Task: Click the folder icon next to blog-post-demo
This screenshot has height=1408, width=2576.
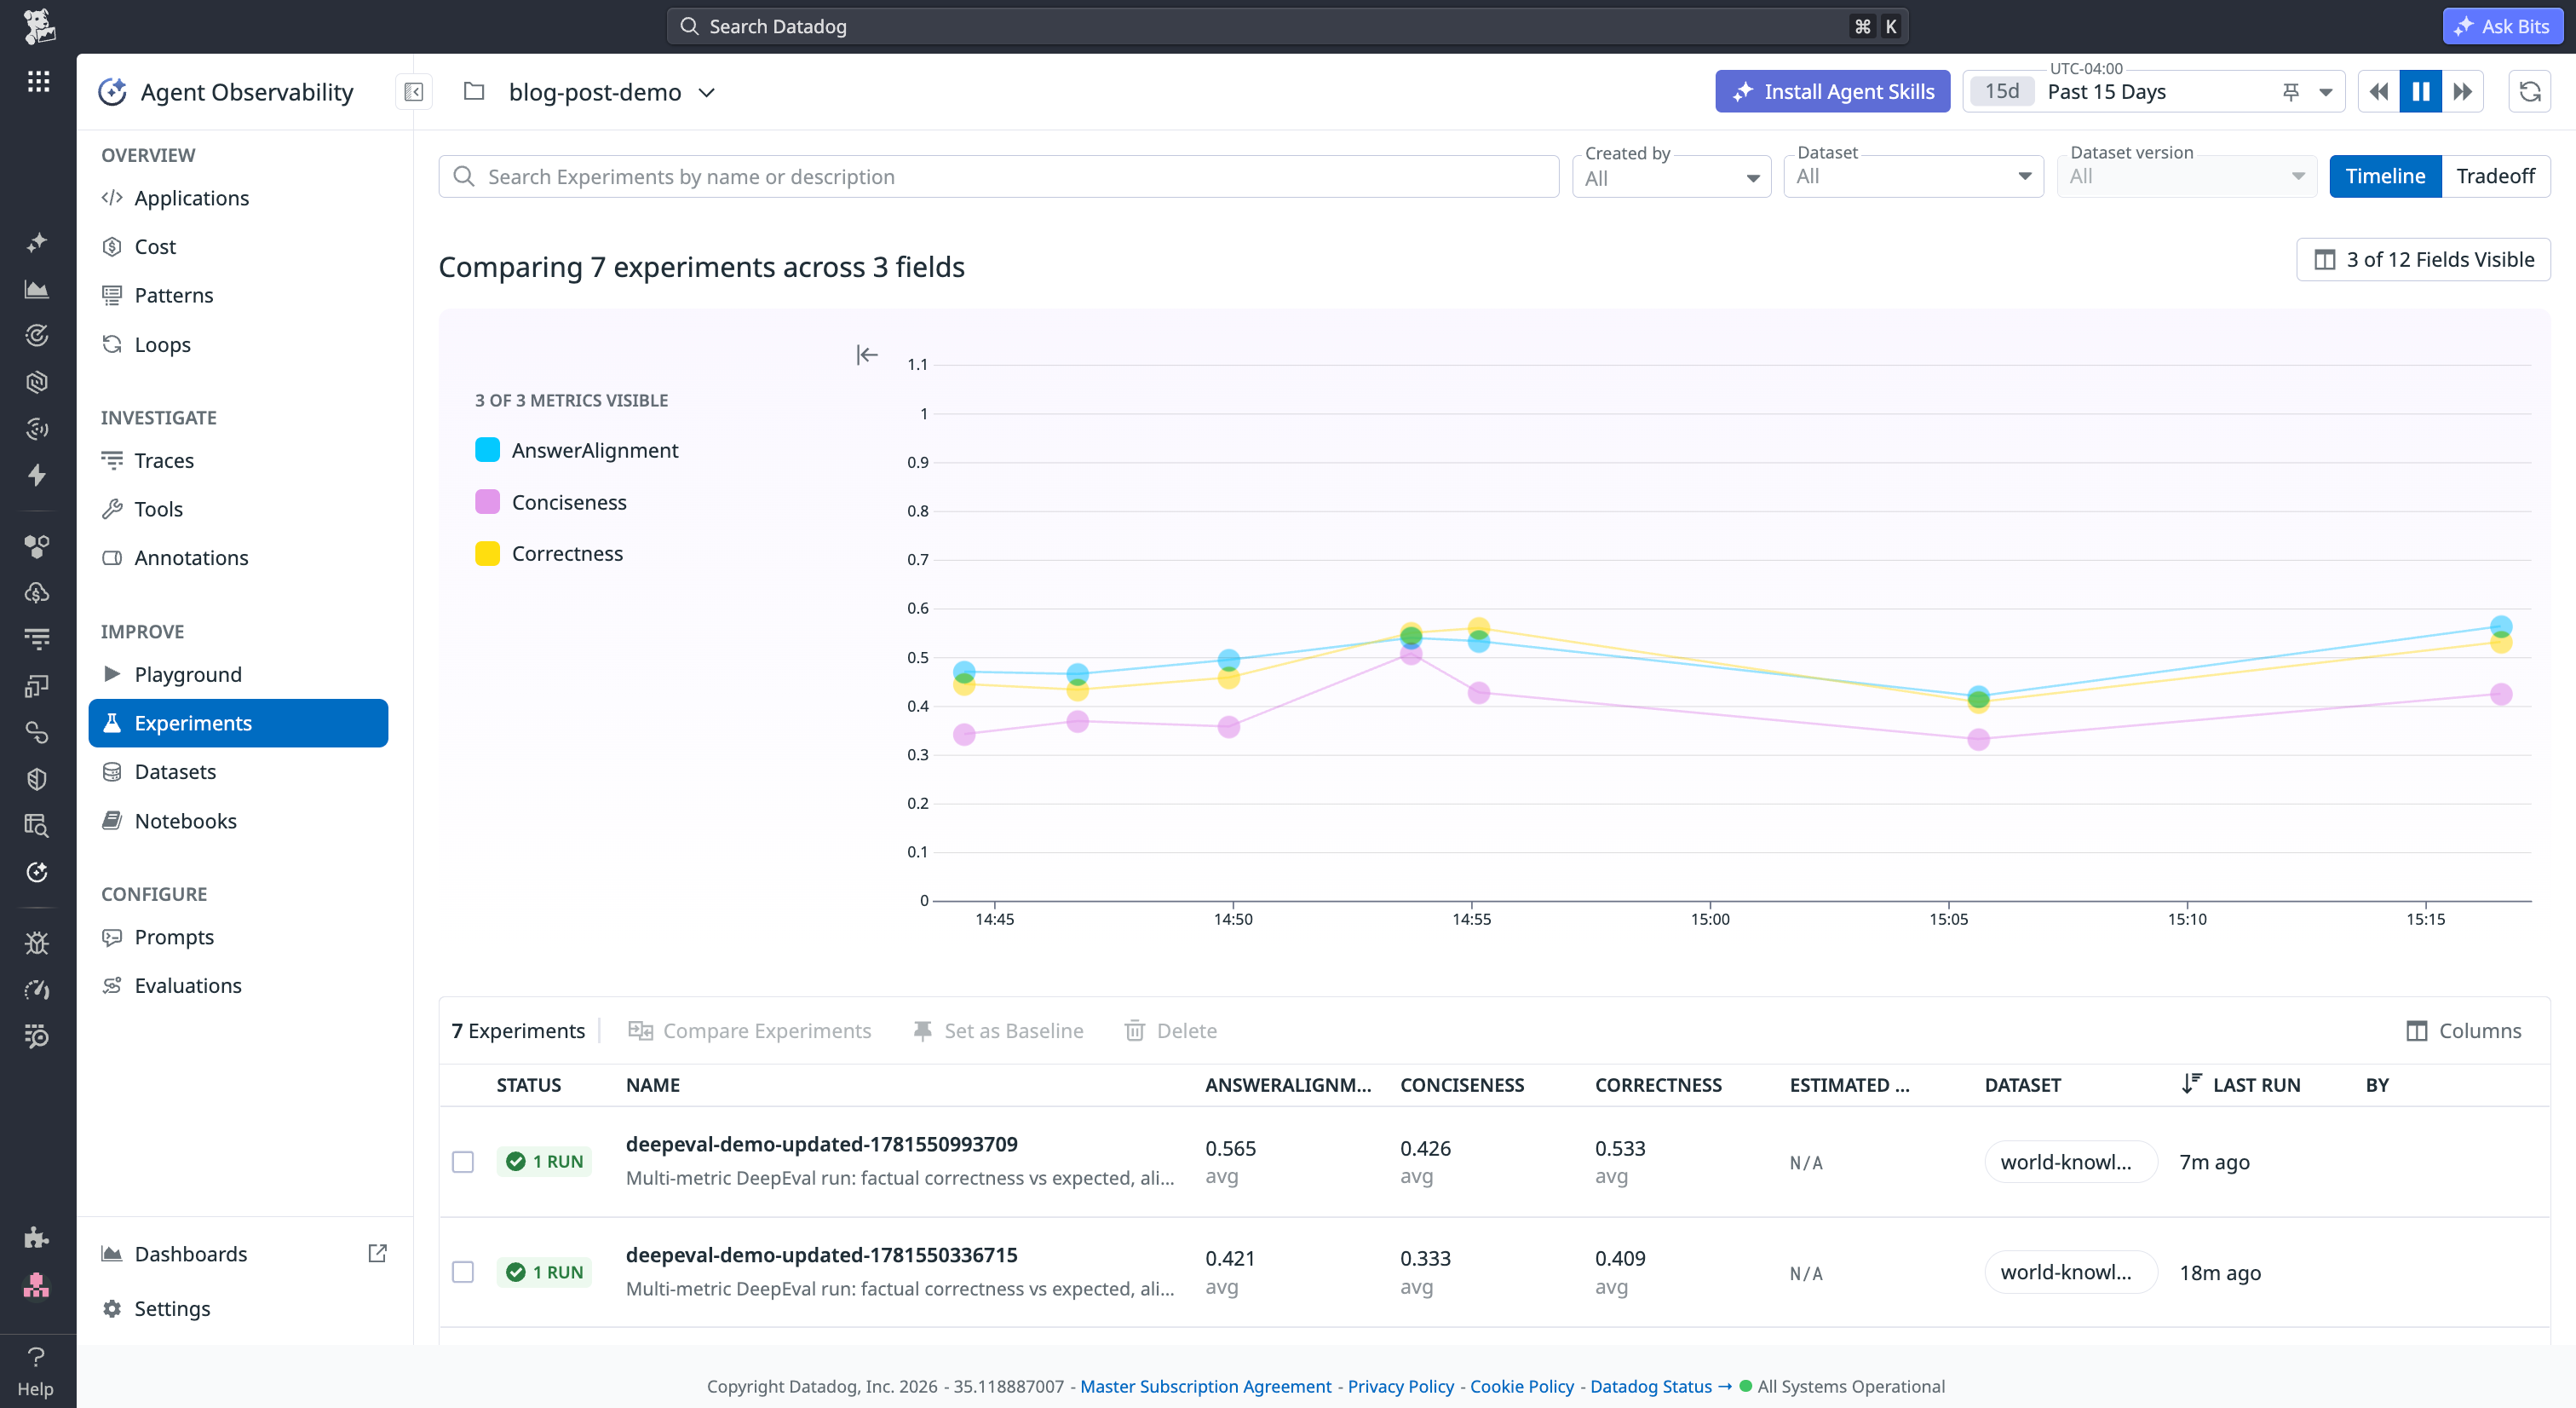Action: (474, 92)
